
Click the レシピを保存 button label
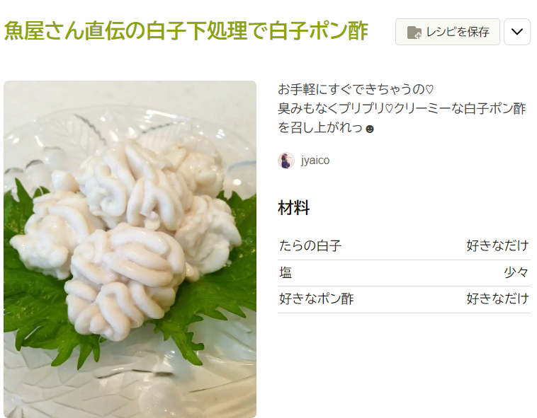pos(458,32)
